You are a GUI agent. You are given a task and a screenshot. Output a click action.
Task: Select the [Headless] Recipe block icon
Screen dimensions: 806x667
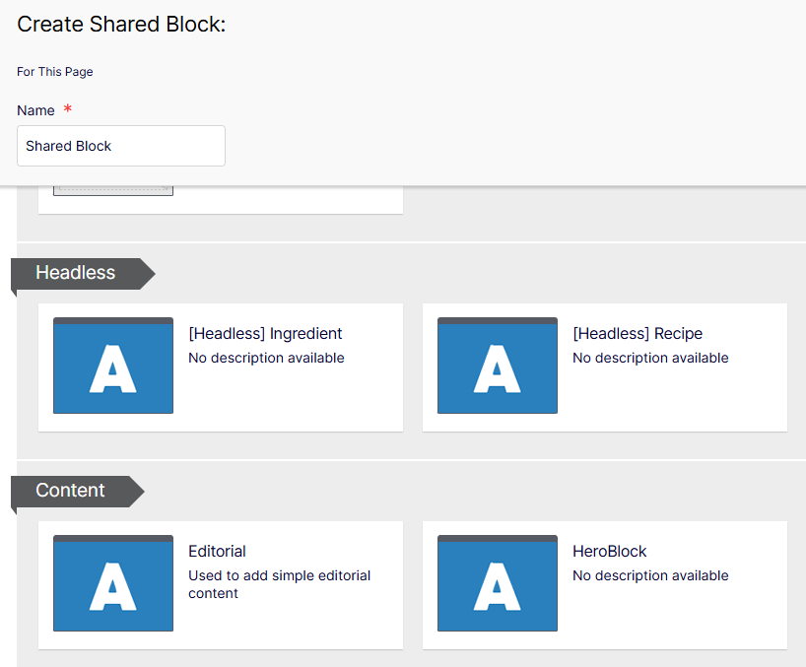[x=497, y=366]
